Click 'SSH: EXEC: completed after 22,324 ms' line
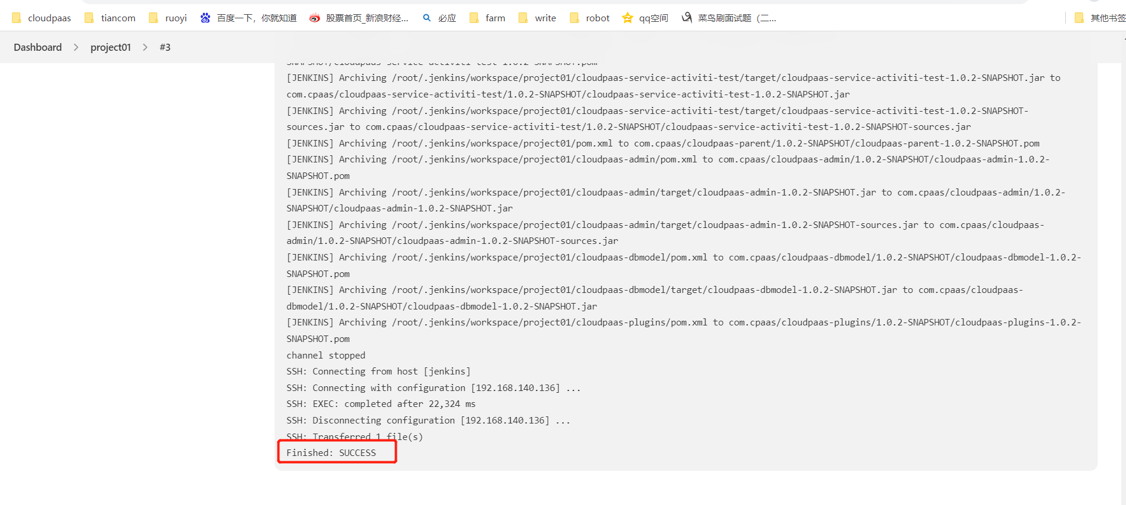The width and height of the screenshot is (1126, 505). [x=381, y=404]
